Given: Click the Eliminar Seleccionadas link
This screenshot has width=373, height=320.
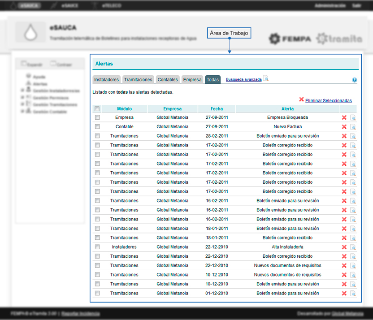Looking at the screenshot, I should coord(328,101).
